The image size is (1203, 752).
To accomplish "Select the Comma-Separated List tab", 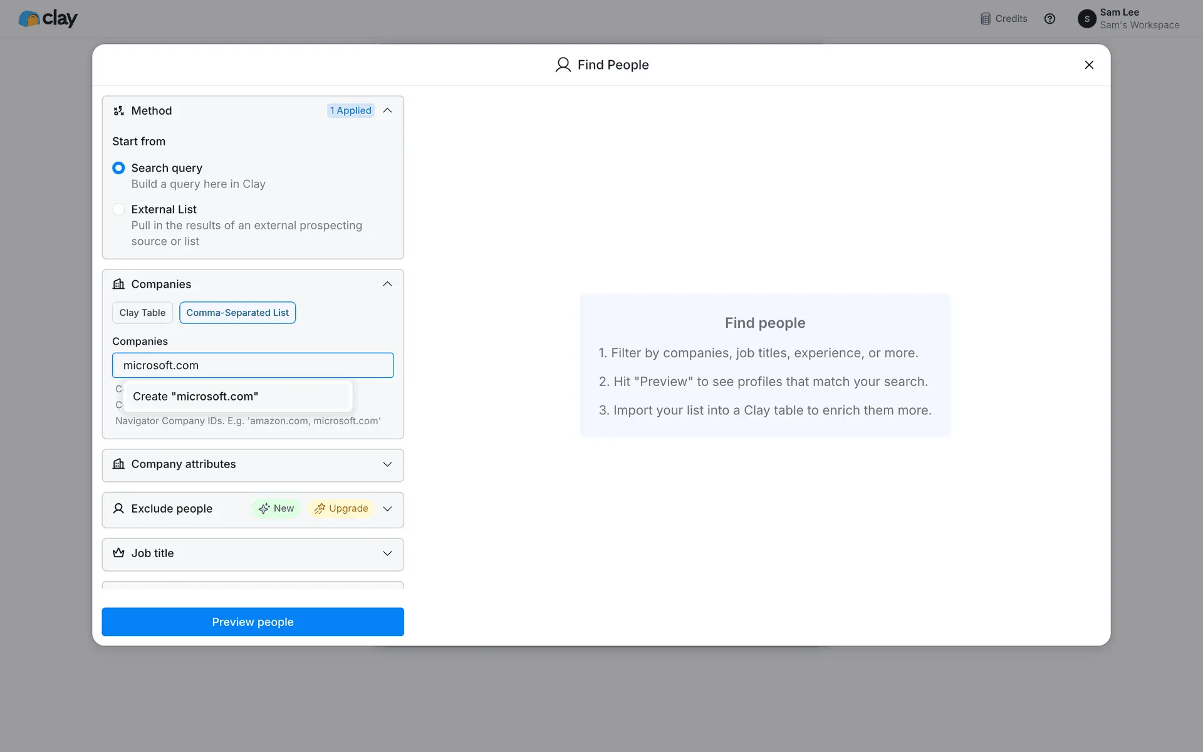I will [x=237, y=313].
